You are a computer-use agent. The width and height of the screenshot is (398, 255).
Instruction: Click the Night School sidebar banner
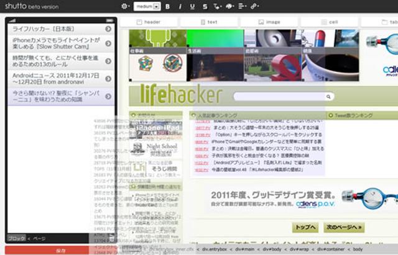coord(156,150)
